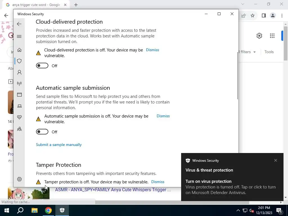This screenshot has width=288, height=216.
Task: Open muted volume tray icon
Action: (x=252, y=210)
